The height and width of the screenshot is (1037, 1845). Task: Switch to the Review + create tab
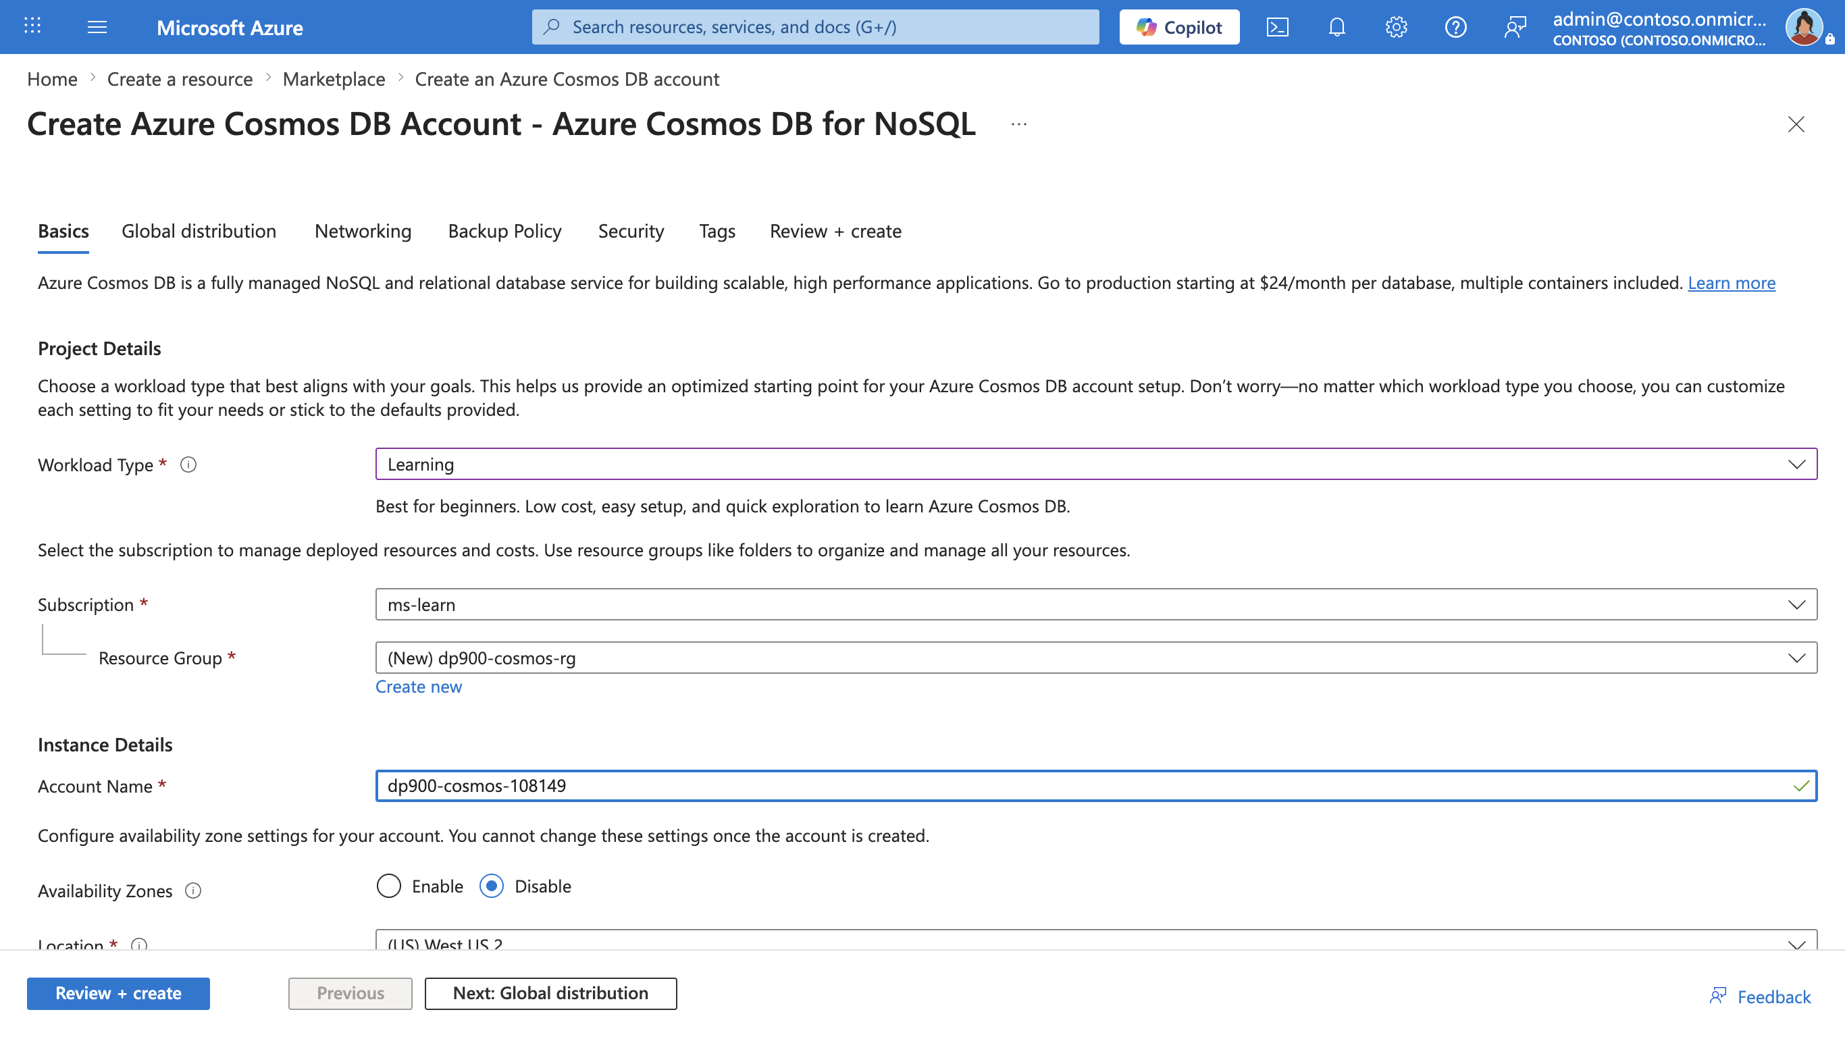point(835,232)
